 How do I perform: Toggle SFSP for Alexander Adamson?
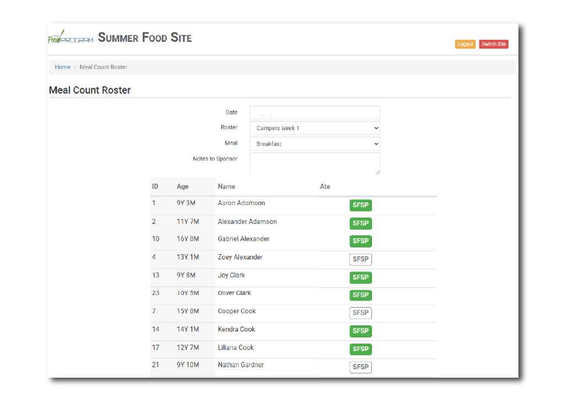(360, 223)
